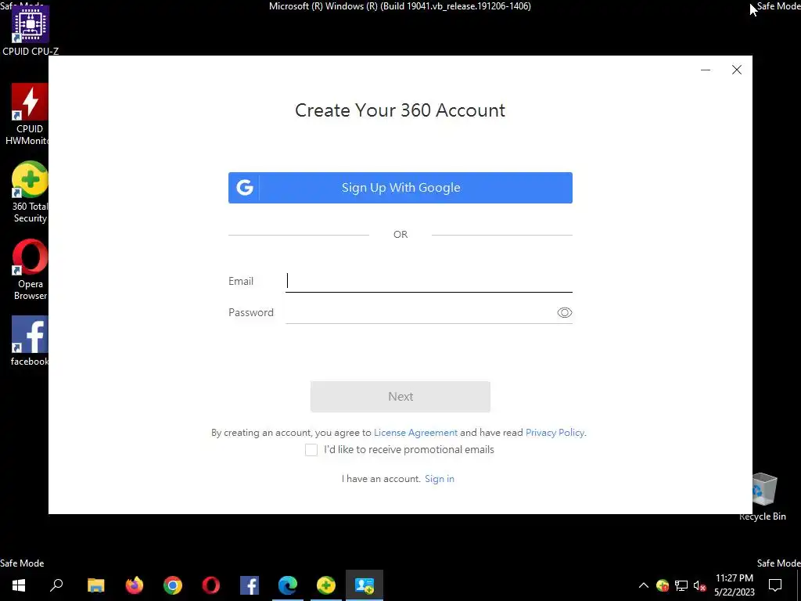Open the notification center icon
This screenshot has height=601, width=801.
coord(775,585)
